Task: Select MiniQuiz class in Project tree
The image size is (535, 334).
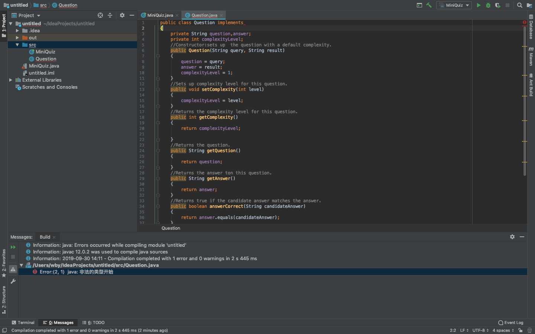Action: (x=45, y=52)
